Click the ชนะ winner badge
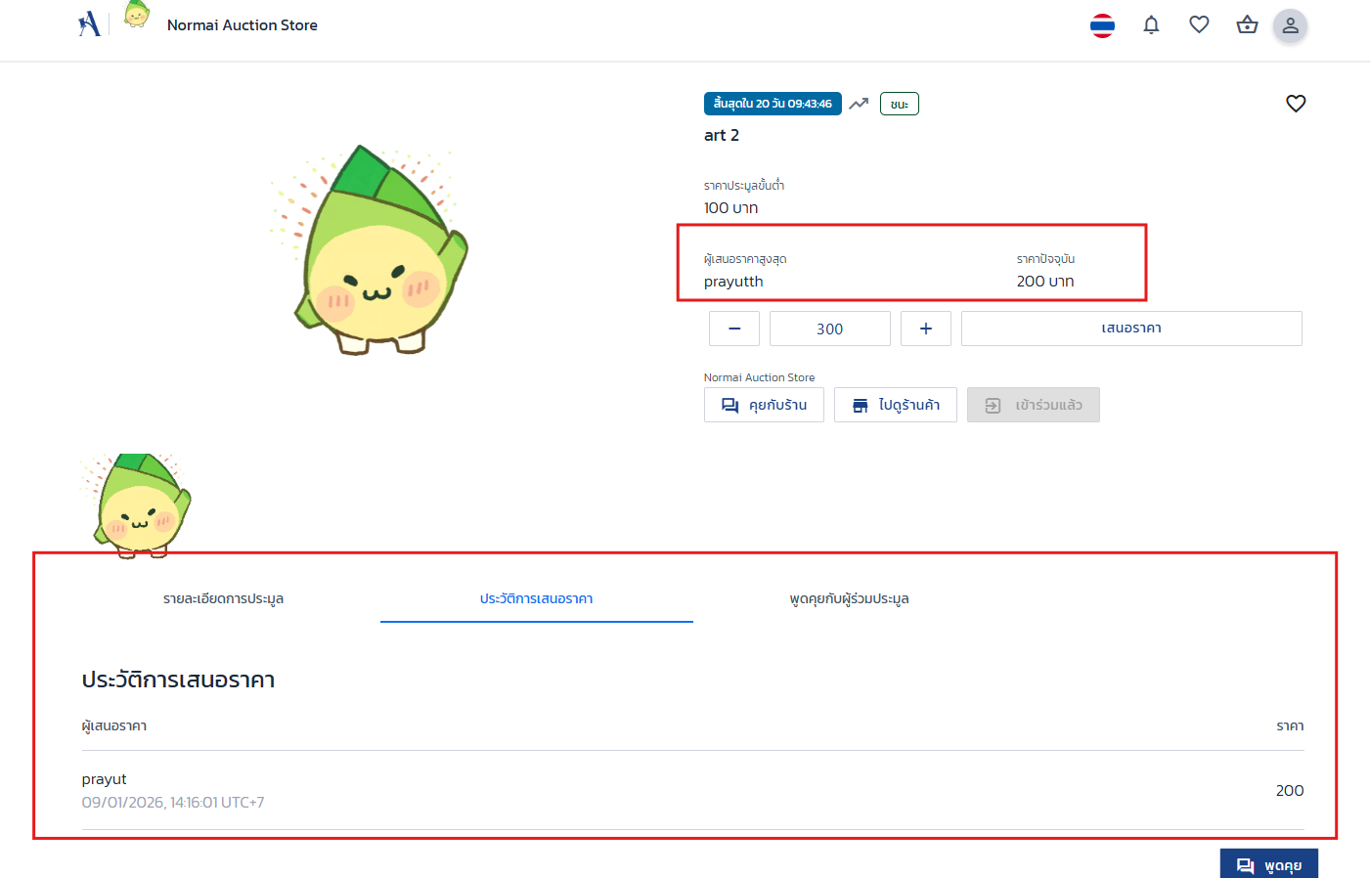Image resolution: width=1370 pixels, height=878 pixels. [x=899, y=103]
